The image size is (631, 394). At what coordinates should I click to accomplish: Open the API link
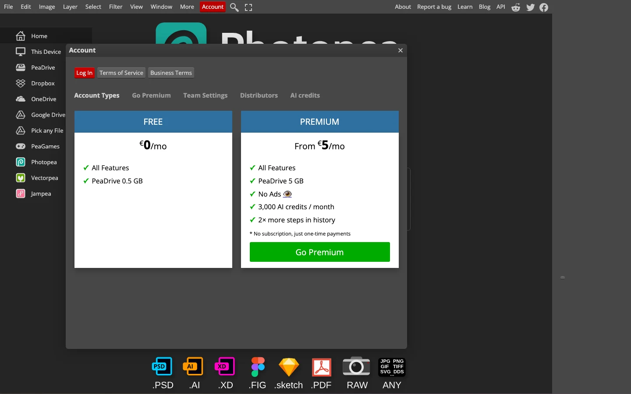[x=501, y=7]
